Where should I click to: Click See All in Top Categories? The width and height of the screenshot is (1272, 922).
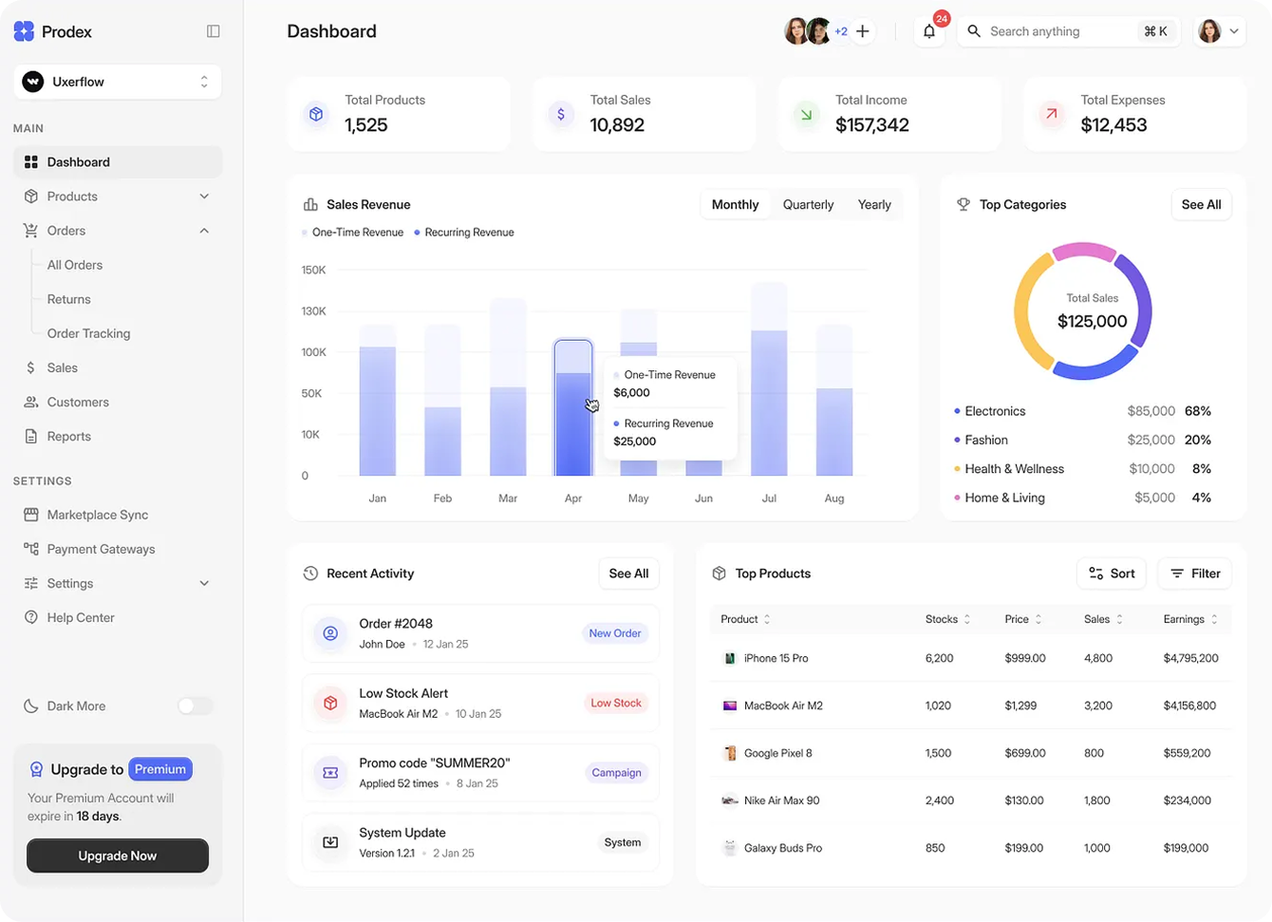point(1201,204)
